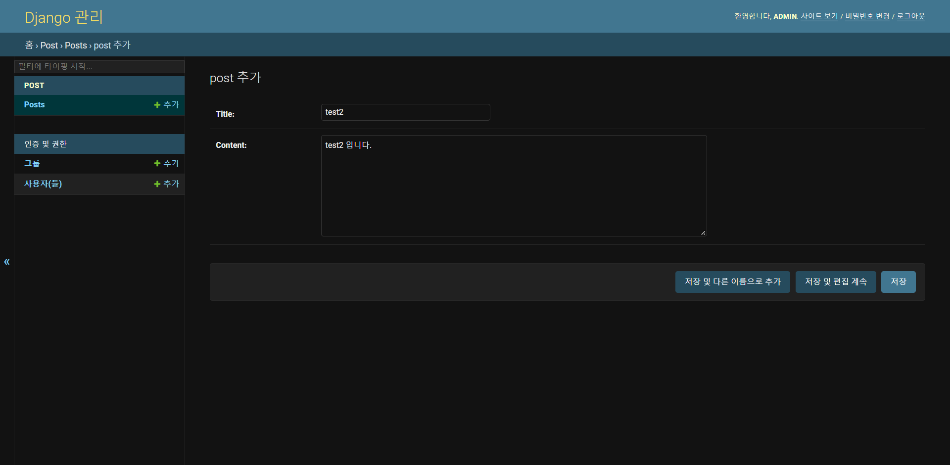Image resolution: width=950 pixels, height=465 pixels.
Task: Add a new user via the 사용자(들) row add link
Action: 167,184
